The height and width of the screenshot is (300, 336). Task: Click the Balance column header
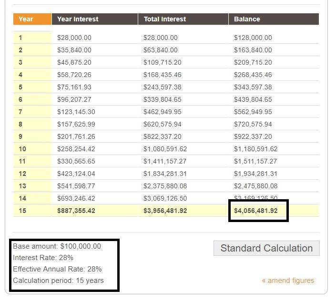click(x=274, y=19)
